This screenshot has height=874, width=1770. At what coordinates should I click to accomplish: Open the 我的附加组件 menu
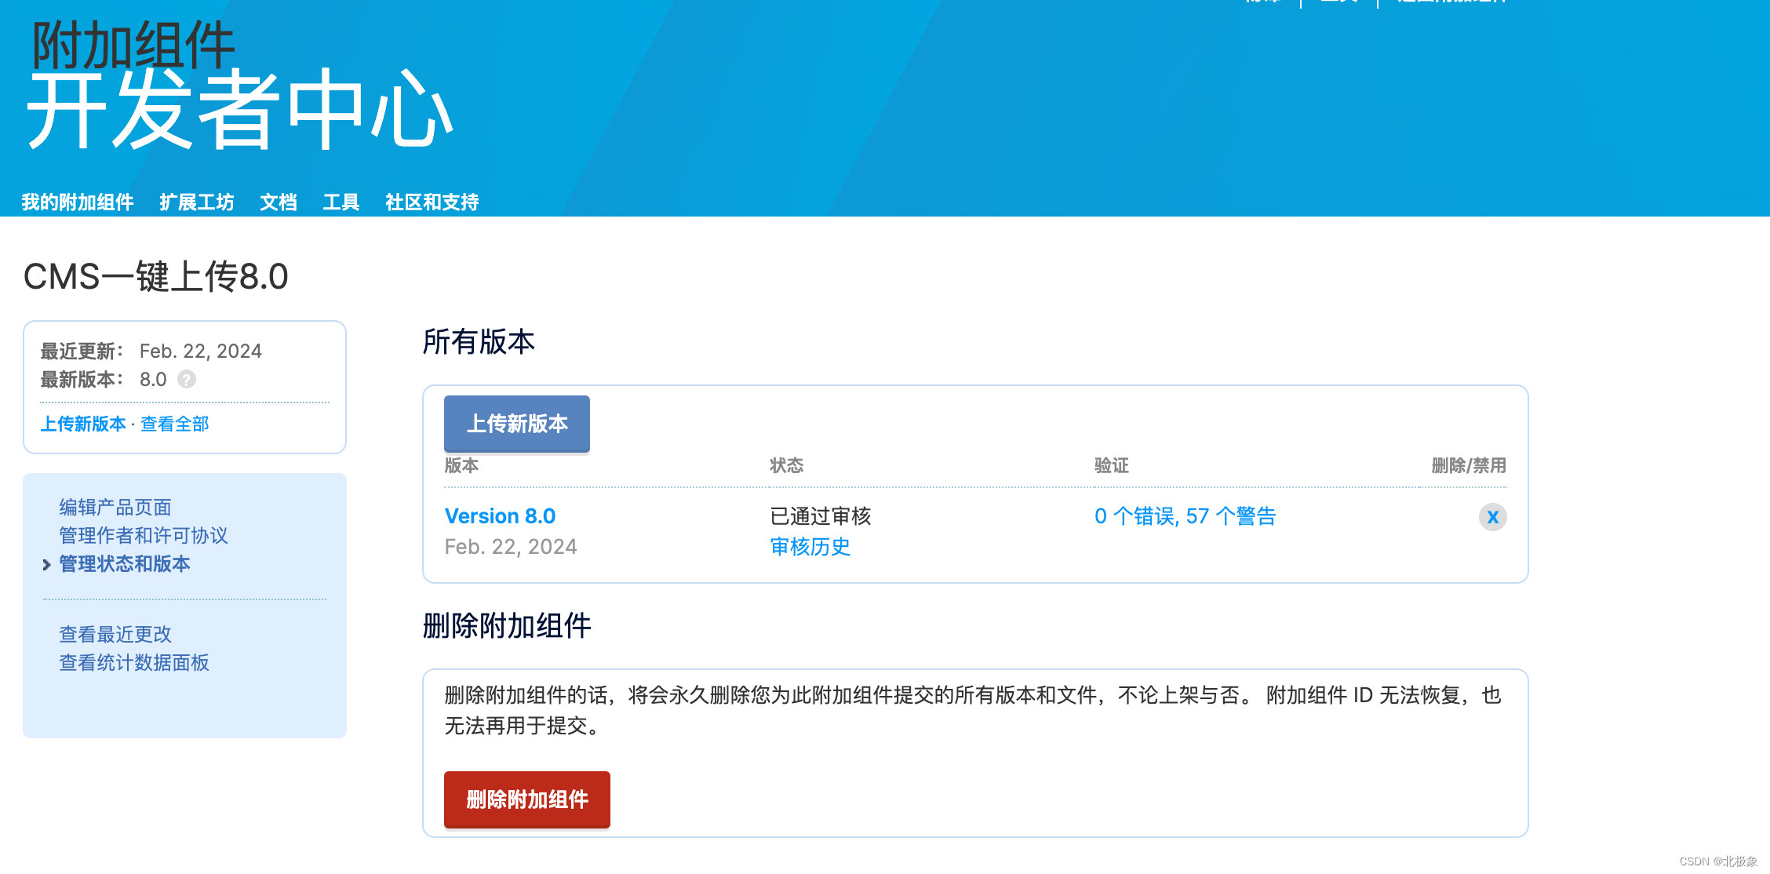(x=78, y=202)
